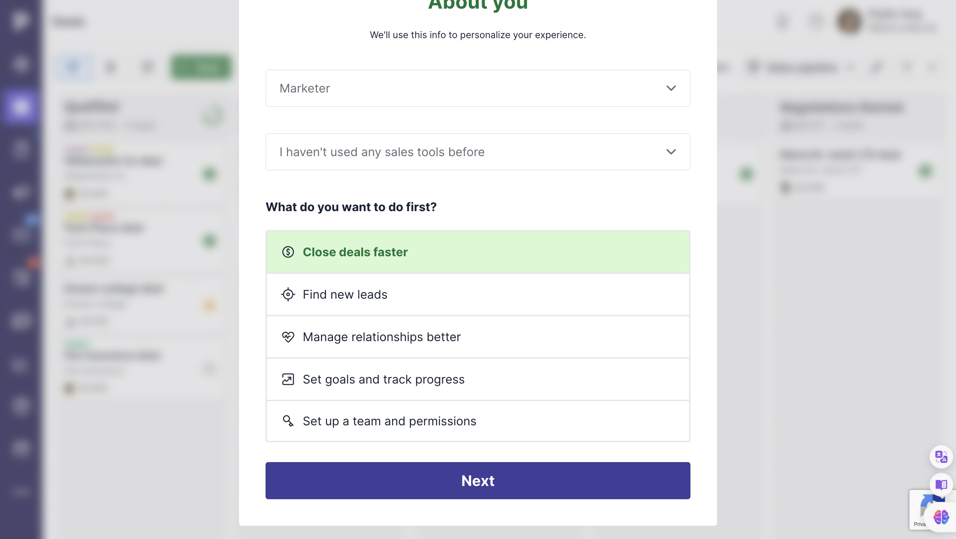Click the blurred user avatar in the top right
Image resolution: width=956 pixels, height=539 pixels.
(x=849, y=21)
